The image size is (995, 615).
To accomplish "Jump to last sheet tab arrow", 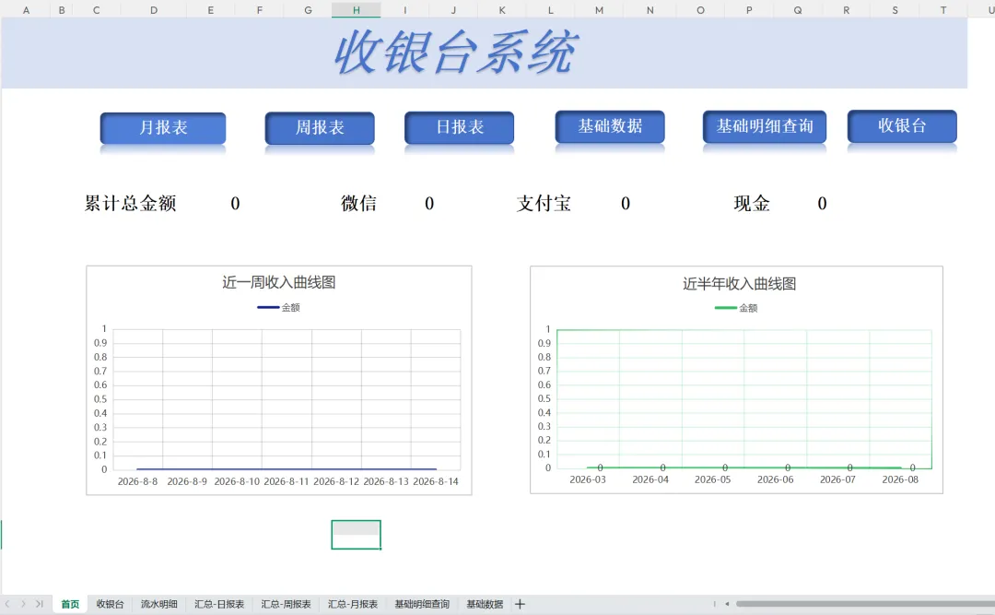I will pos(39,604).
